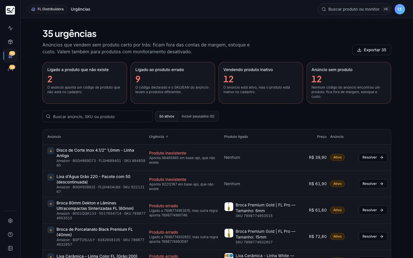This screenshot has width=413, height=258.
Task: Filter by Anúncio sem produto card
Action: [349, 83]
